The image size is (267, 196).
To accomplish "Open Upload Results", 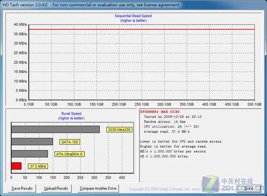I will 56,189.
